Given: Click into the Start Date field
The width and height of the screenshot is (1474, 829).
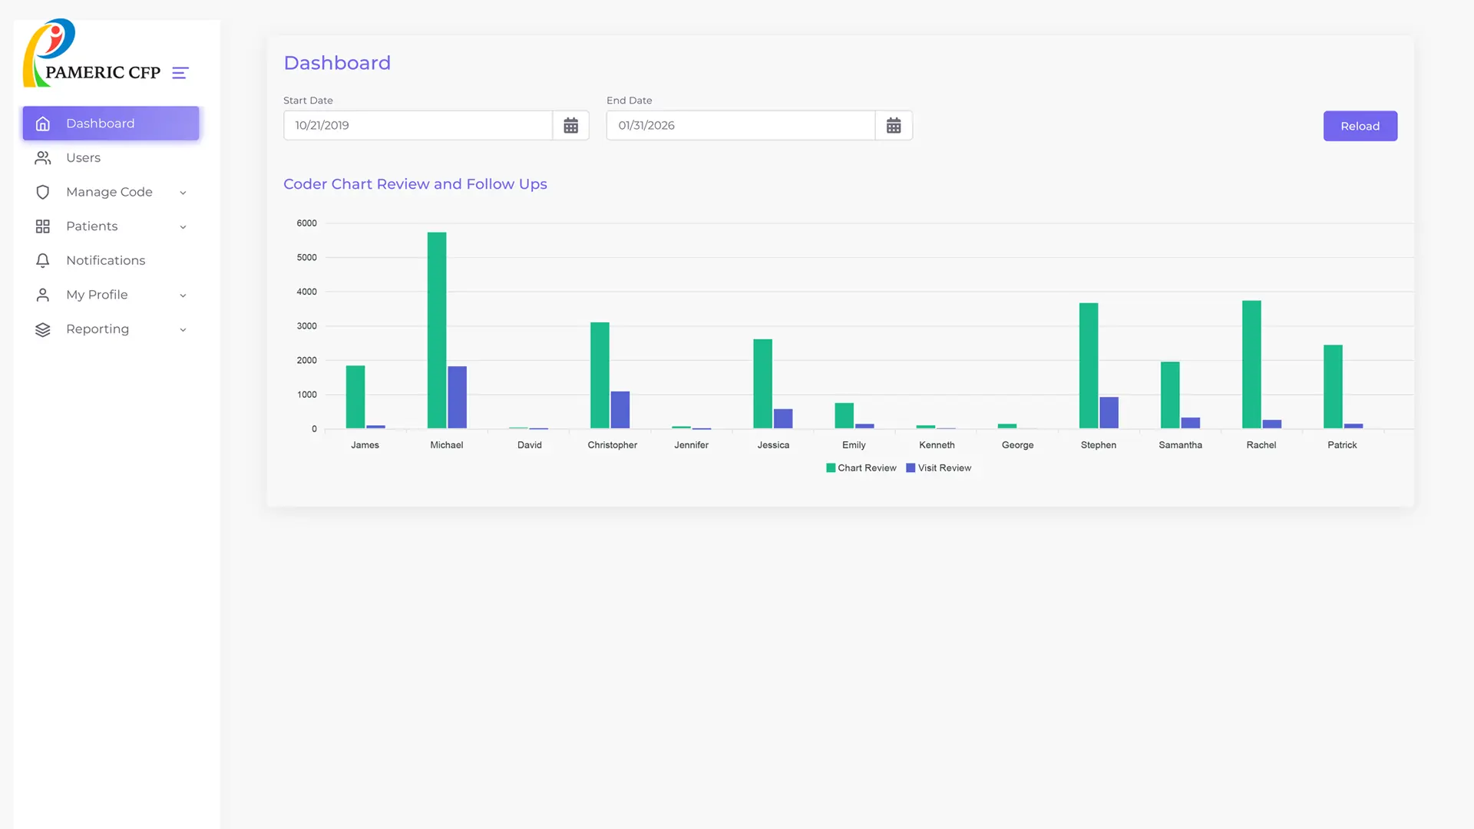Looking at the screenshot, I should point(418,126).
